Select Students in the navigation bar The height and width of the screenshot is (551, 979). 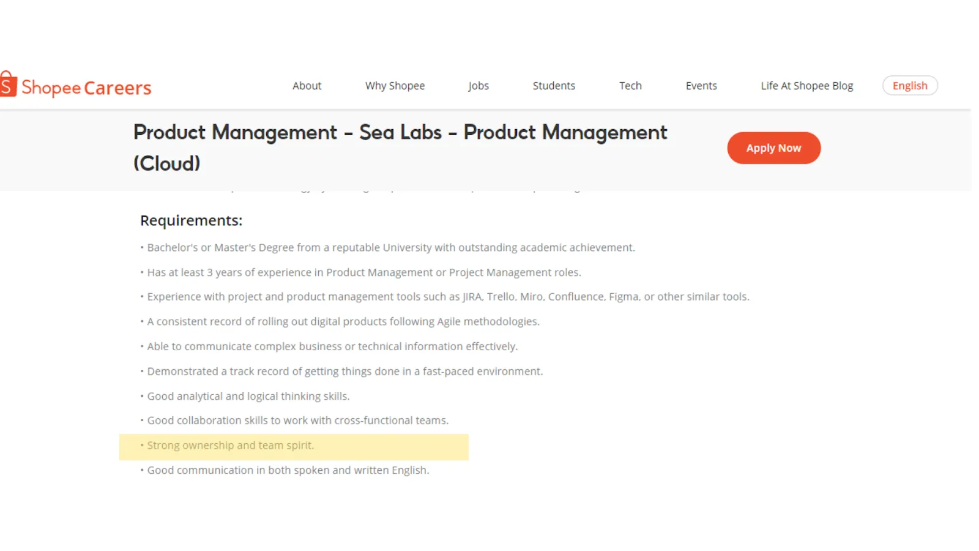(554, 86)
